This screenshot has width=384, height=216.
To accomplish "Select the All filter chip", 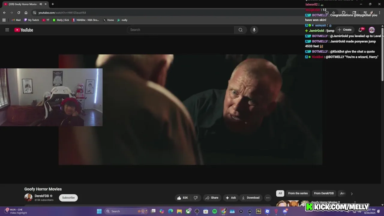I will click(x=280, y=193).
